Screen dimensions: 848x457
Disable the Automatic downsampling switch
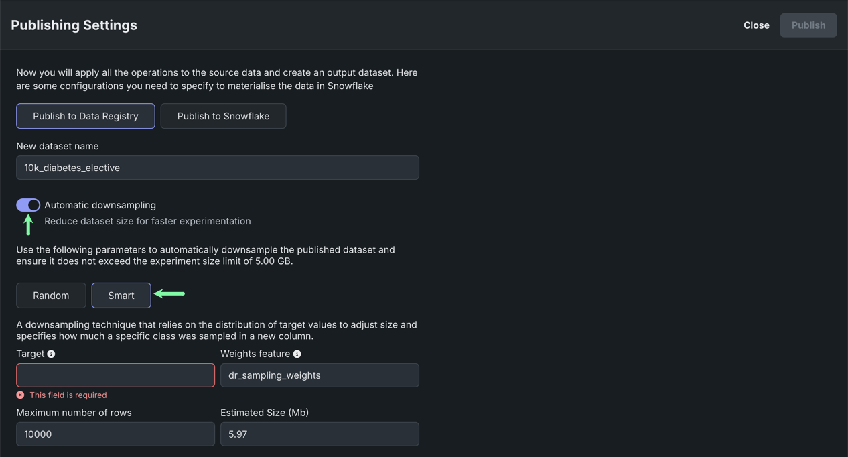[28, 205]
